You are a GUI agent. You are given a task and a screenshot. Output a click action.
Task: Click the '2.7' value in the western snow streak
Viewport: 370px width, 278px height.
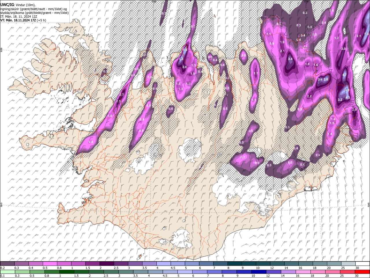tap(122, 95)
